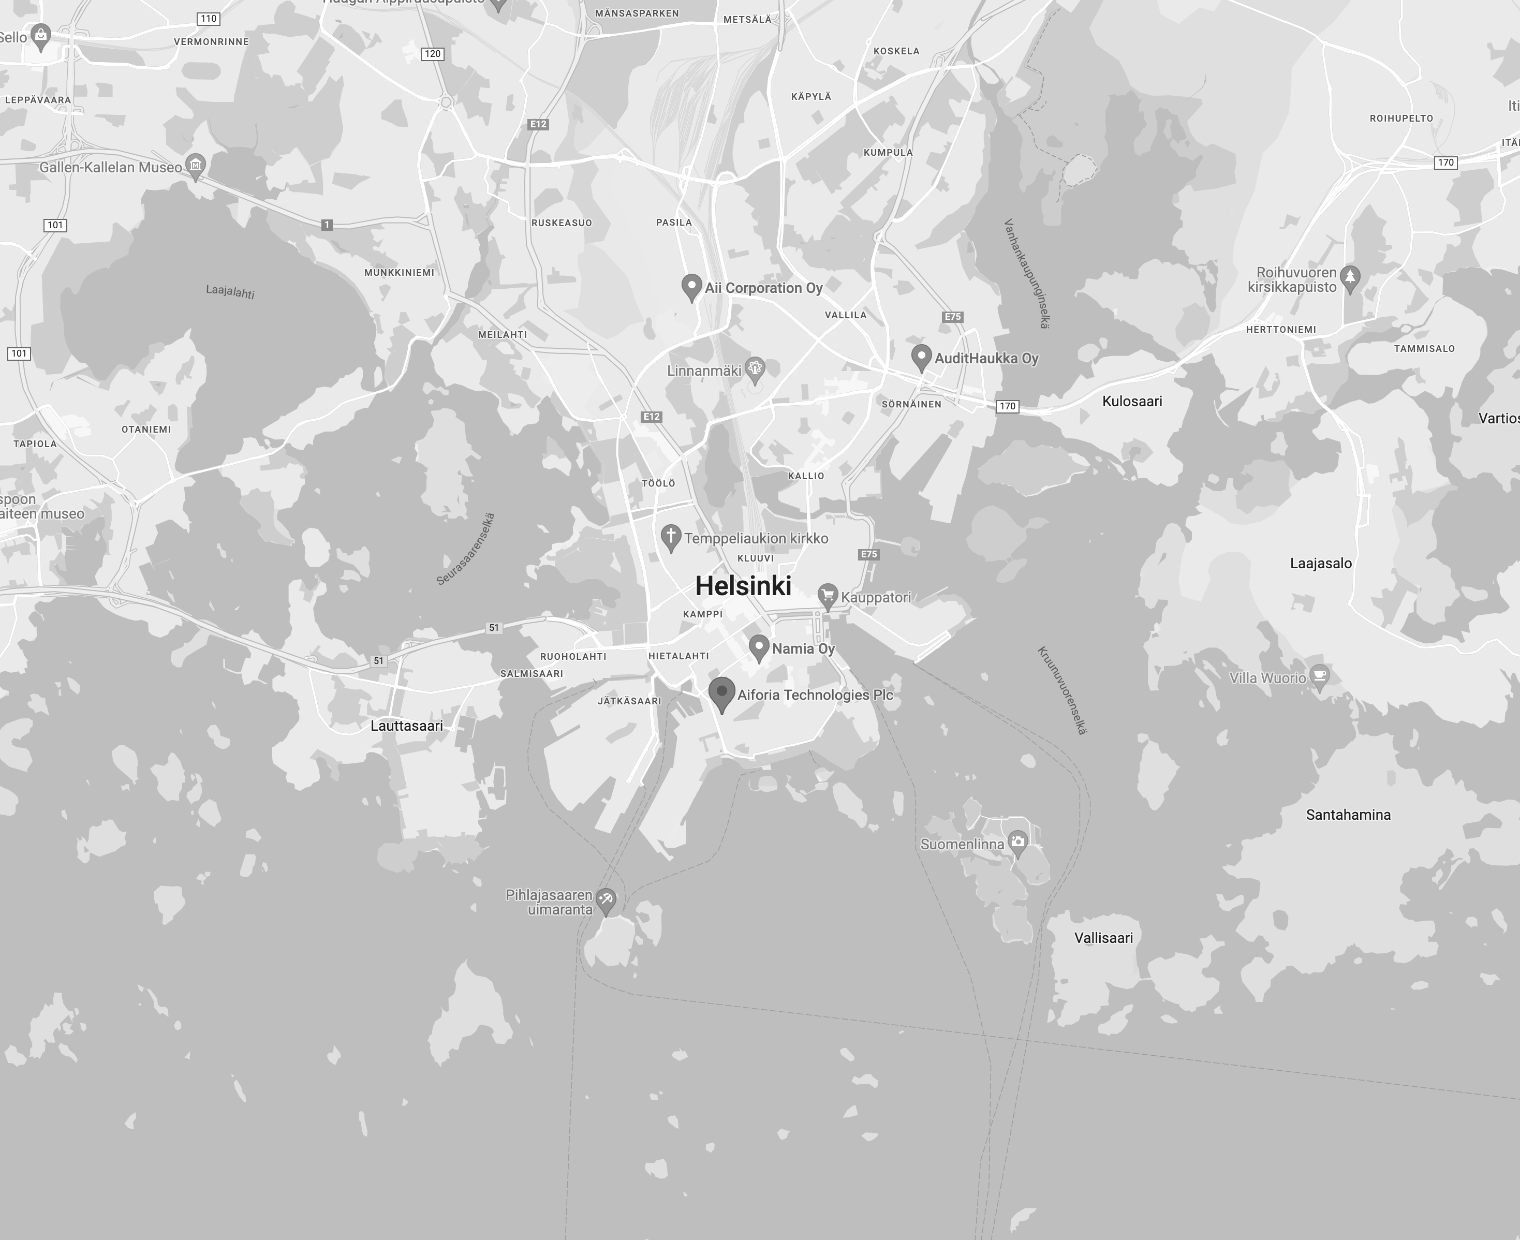Click the Namia Oy text label

[803, 648]
